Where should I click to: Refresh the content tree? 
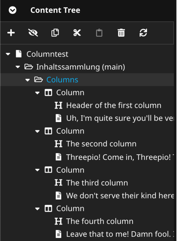(143, 33)
